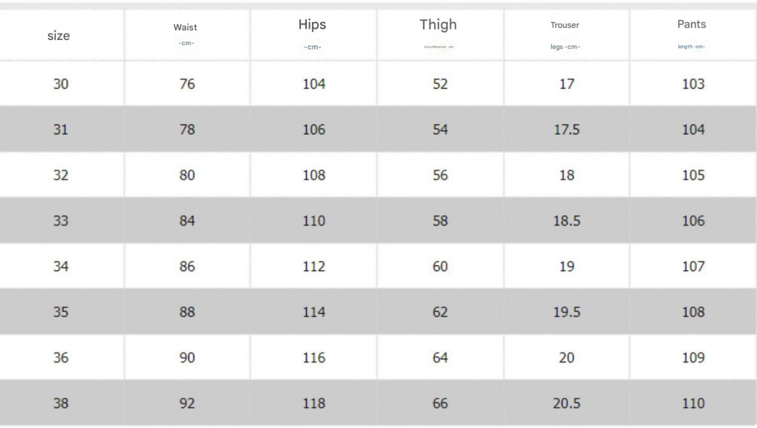Select the hips value 116
The height and width of the screenshot is (428, 757).
coord(314,358)
